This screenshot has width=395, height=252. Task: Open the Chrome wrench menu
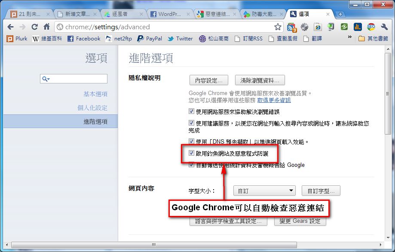point(384,27)
